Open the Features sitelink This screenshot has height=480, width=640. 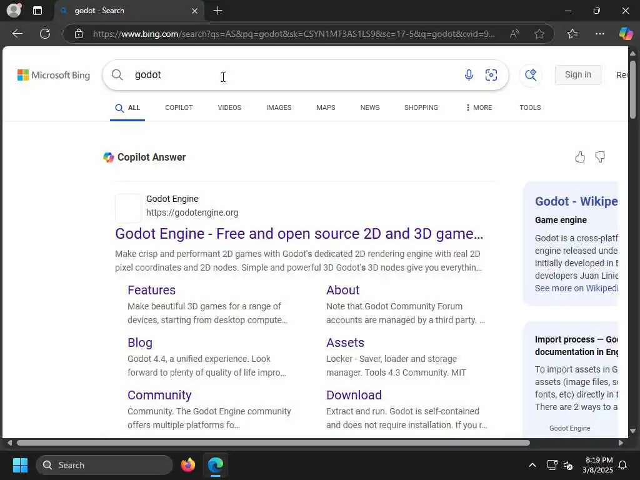[151, 290]
